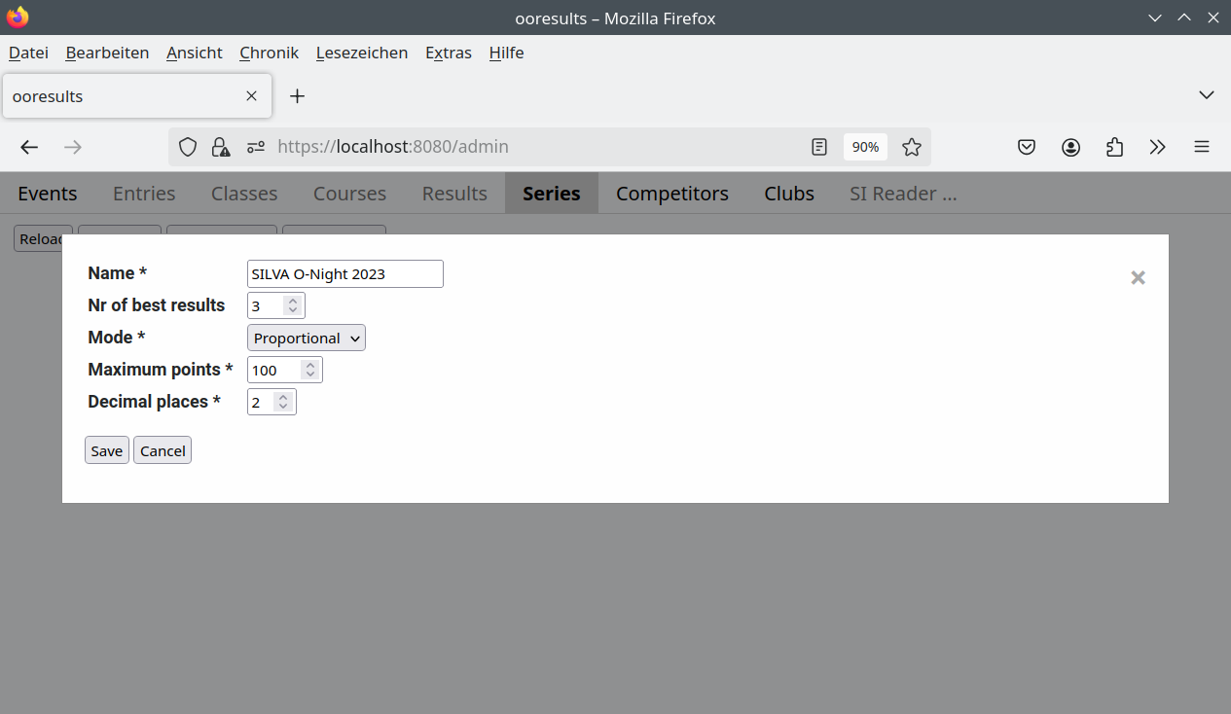Click the Save button
The image size is (1231, 714).
[x=107, y=450]
